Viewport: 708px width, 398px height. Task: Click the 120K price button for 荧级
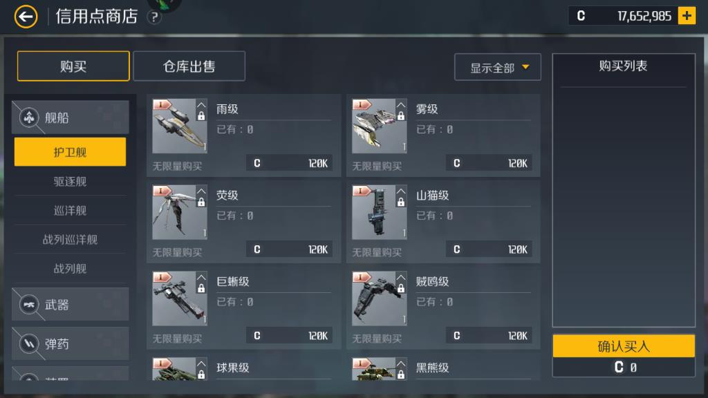coord(290,249)
